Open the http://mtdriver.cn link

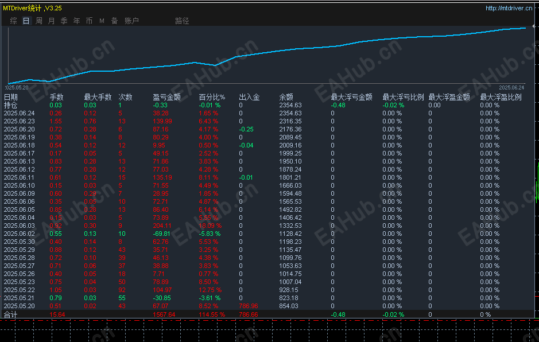[509, 8]
